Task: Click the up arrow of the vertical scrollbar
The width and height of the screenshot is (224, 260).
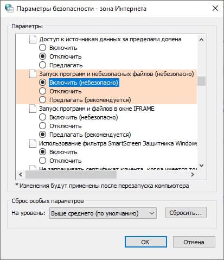Action: click(201, 40)
